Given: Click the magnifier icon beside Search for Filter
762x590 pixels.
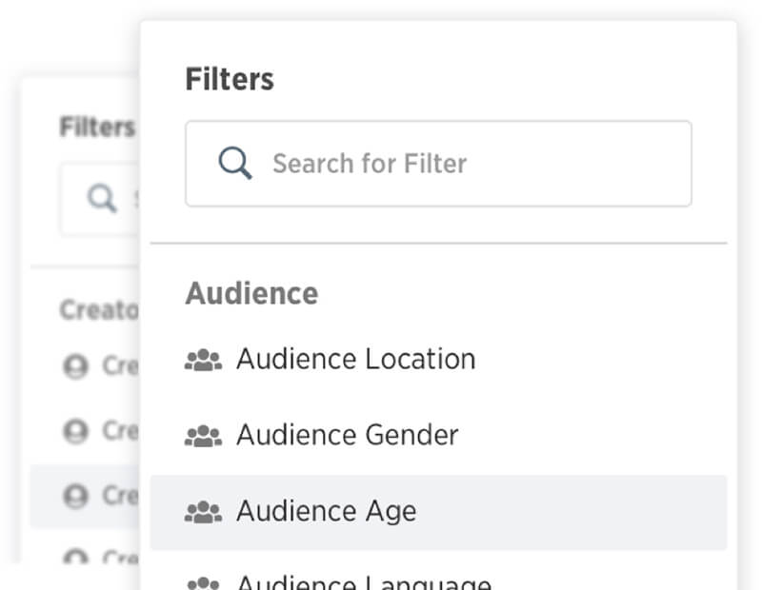Looking at the screenshot, I should [235, 163].
